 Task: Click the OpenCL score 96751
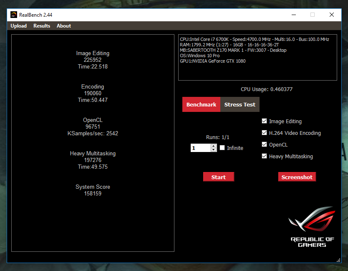pos(93,127)
